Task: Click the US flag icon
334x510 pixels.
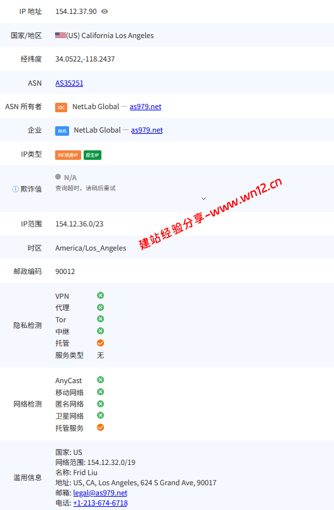Action: click(60, 35)
